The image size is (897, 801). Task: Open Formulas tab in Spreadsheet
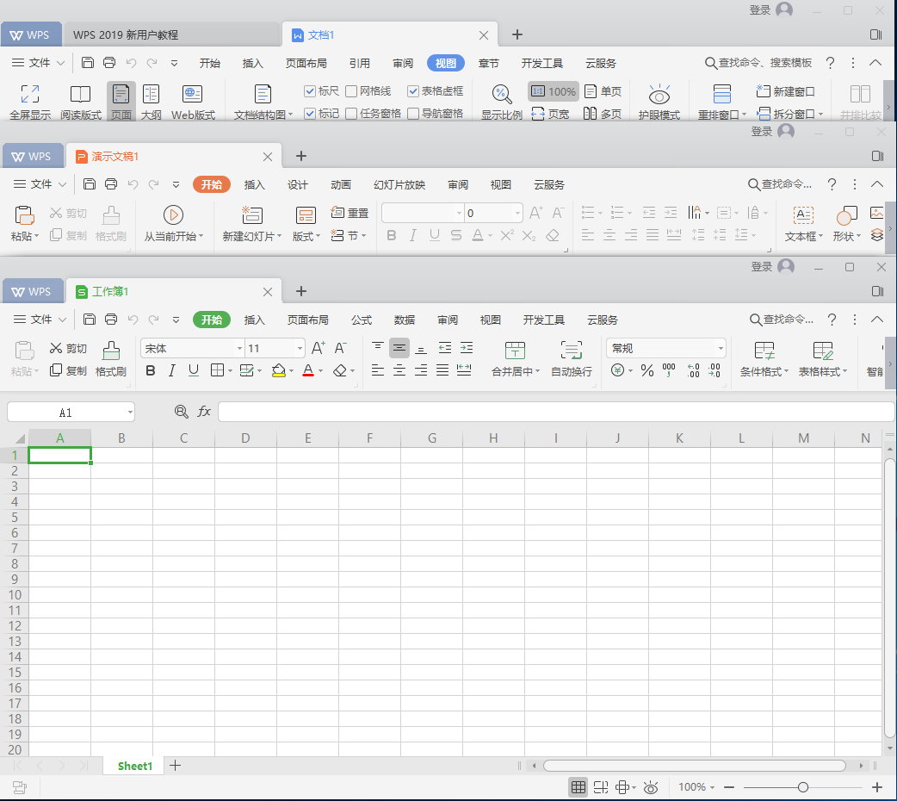(x=361, y=320)
